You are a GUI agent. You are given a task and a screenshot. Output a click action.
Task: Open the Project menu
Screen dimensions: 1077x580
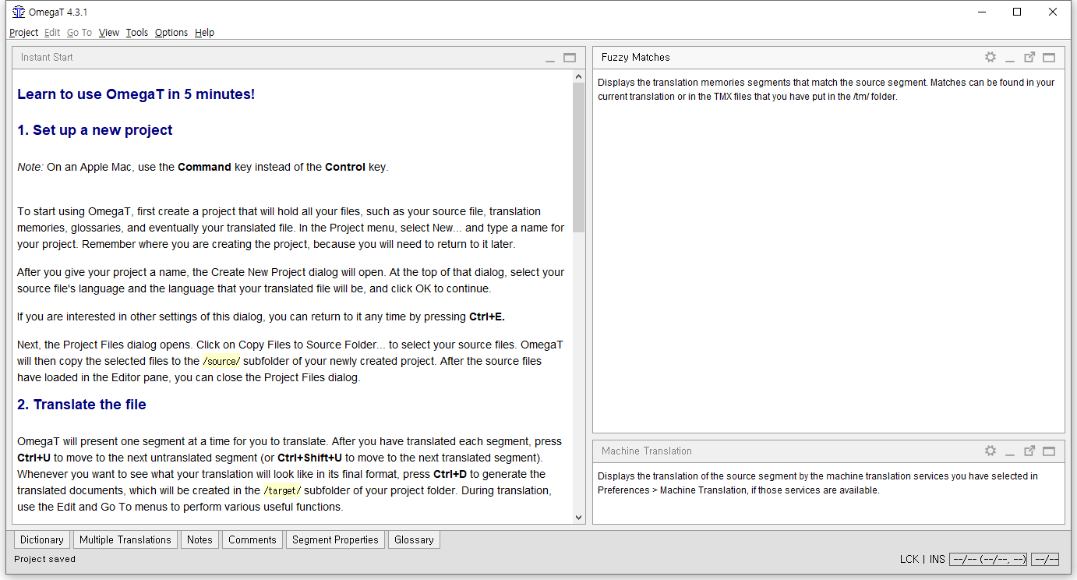coord(23,32)
